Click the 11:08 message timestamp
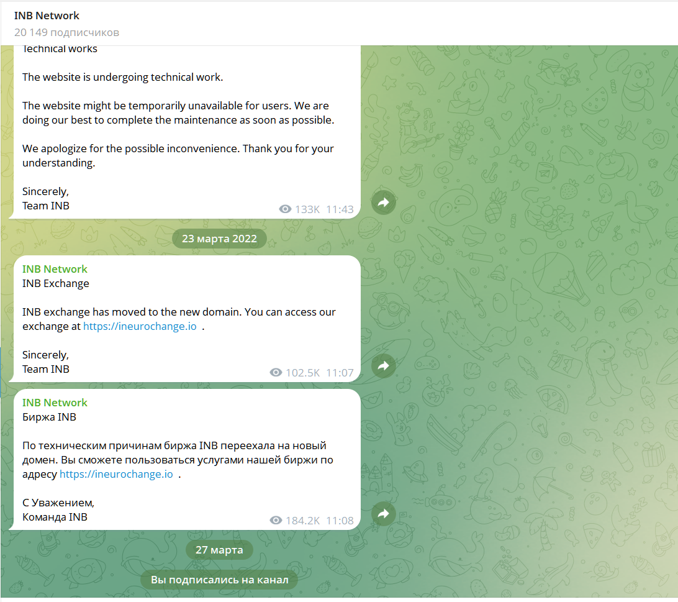678x602 pixels. [x=340, y=521]
